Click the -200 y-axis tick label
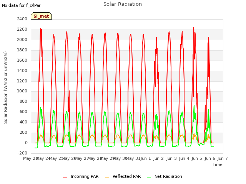Viewport: 246px width, 184px height. (x=23, y=153)
